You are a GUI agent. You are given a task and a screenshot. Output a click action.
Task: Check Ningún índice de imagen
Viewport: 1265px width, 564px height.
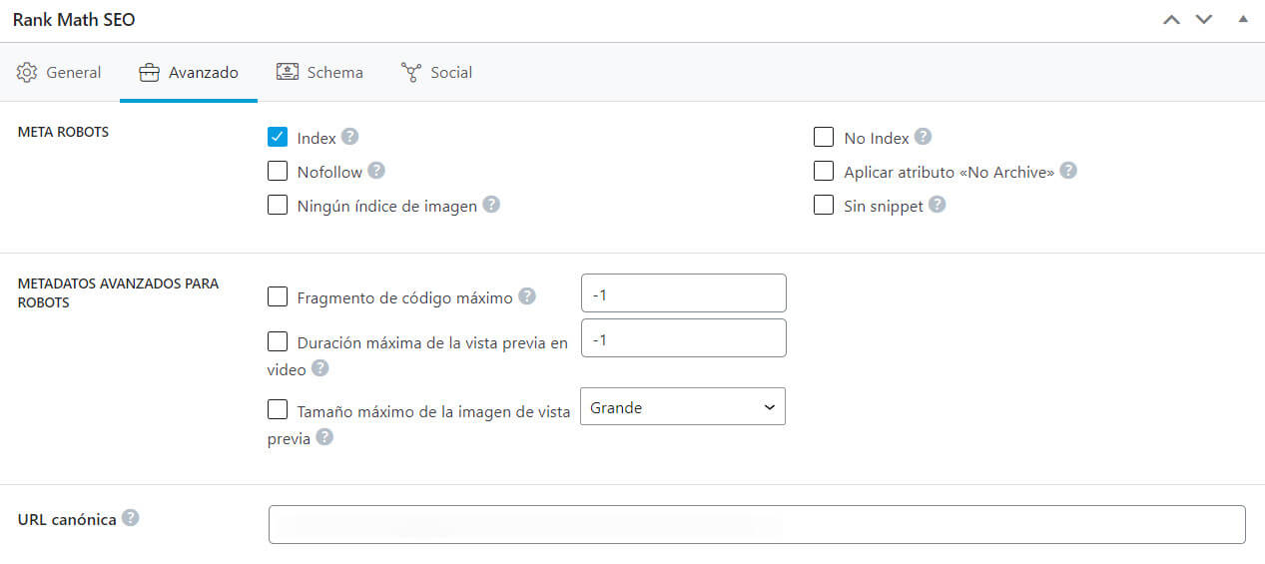[278, 205]
